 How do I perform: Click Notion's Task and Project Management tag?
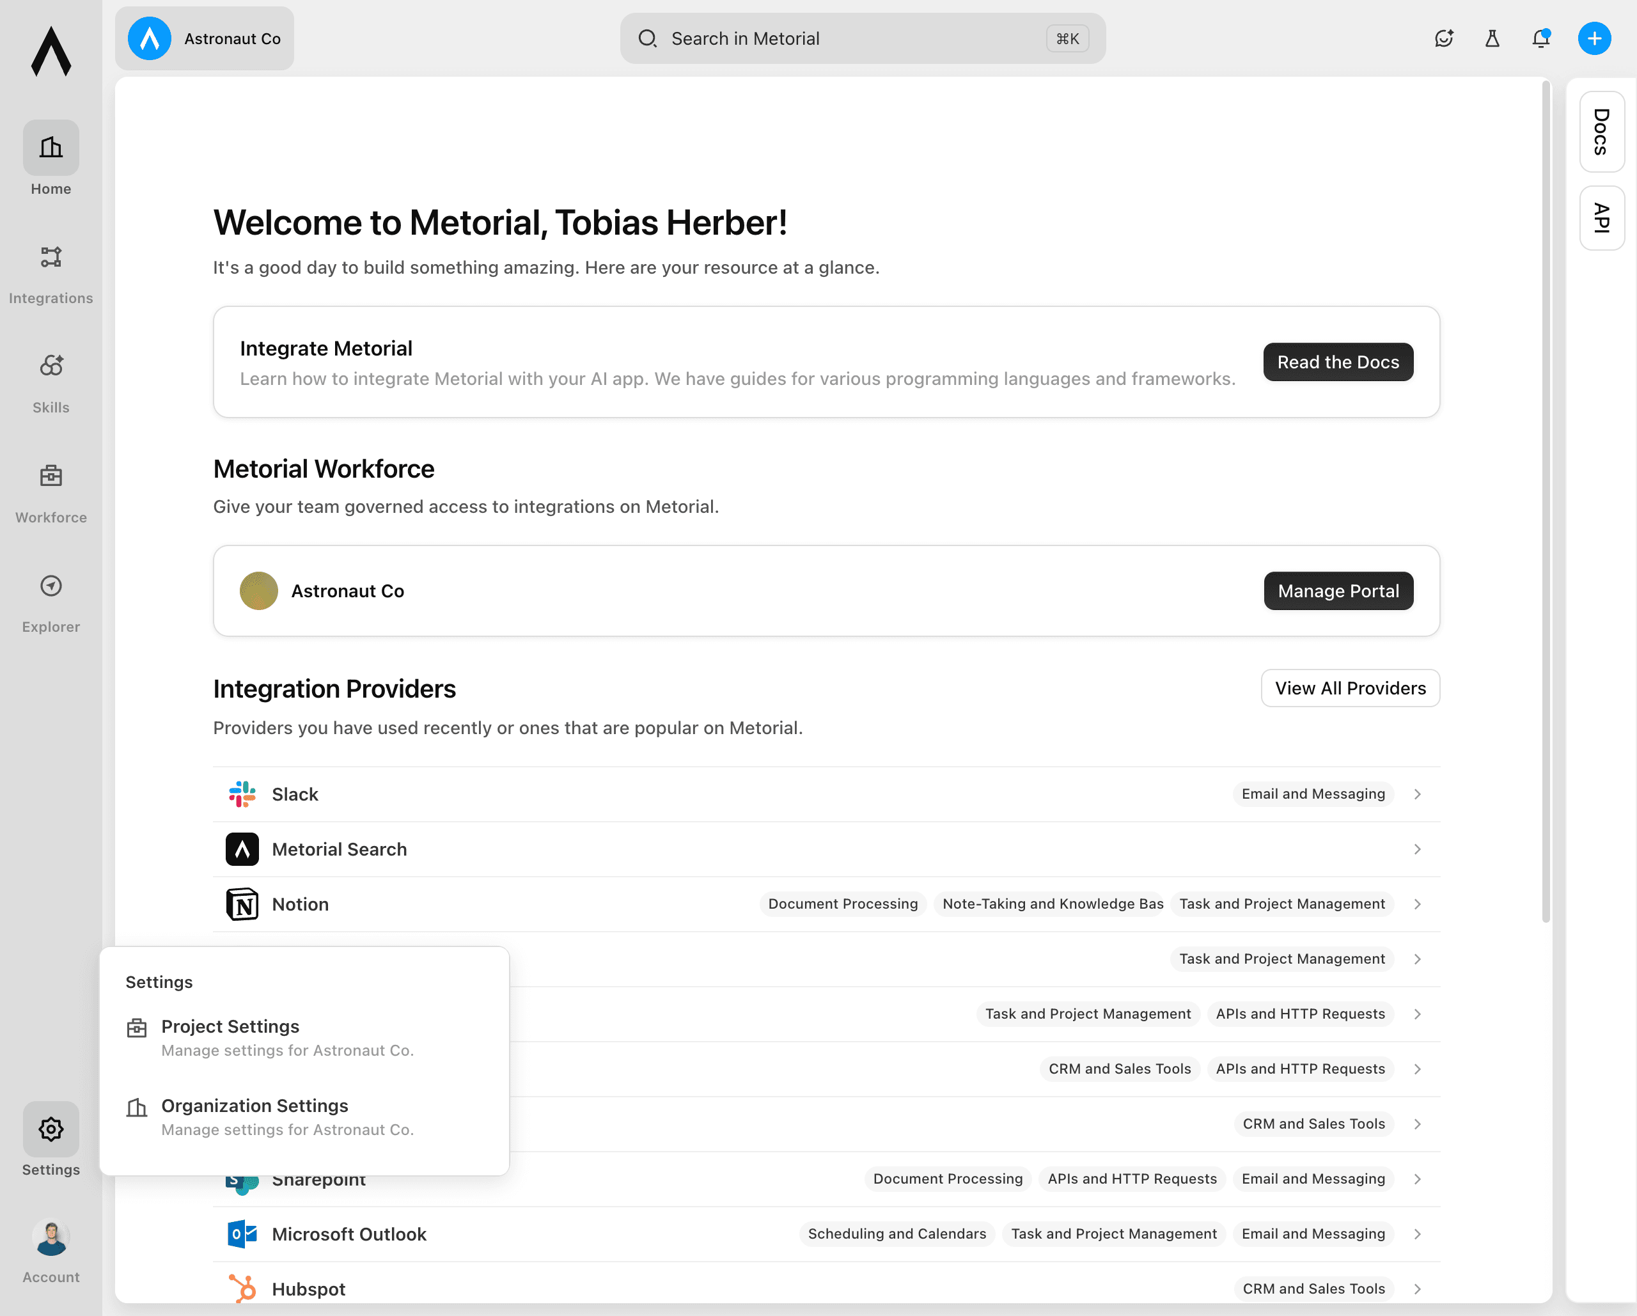point(1281,904)
